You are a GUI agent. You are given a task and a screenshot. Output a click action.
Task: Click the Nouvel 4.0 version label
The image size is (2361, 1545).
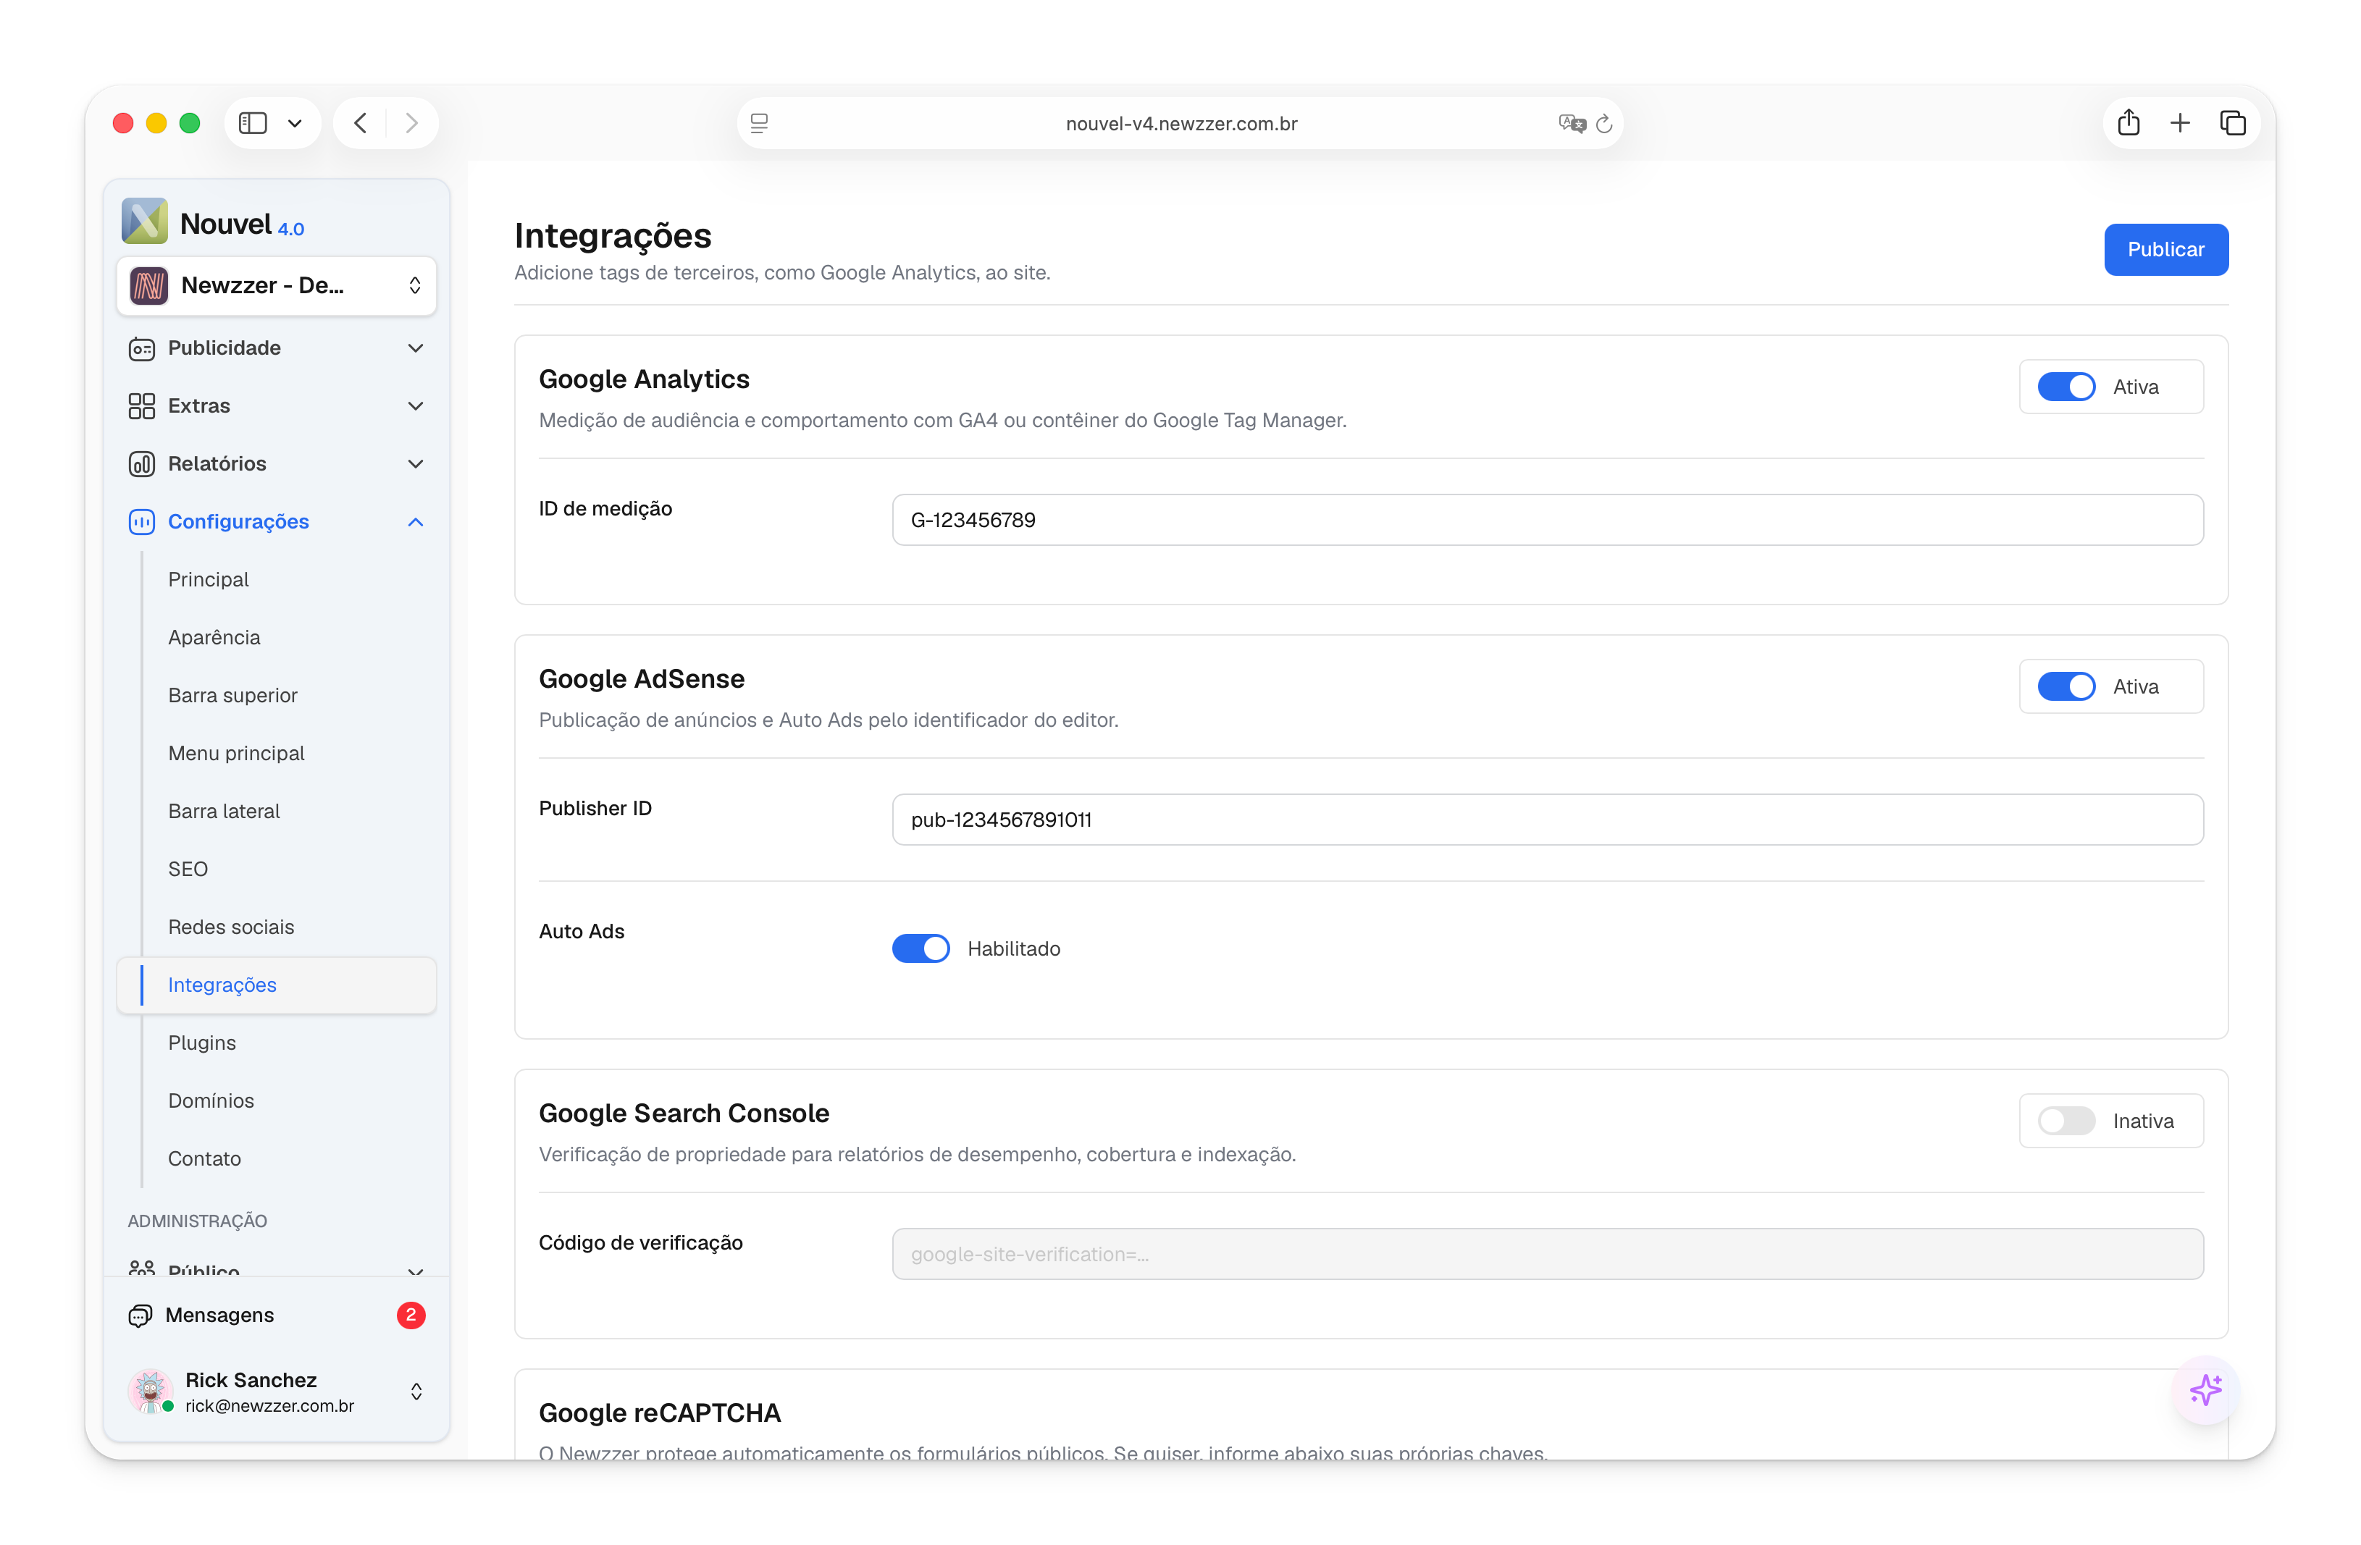(290, 229)
